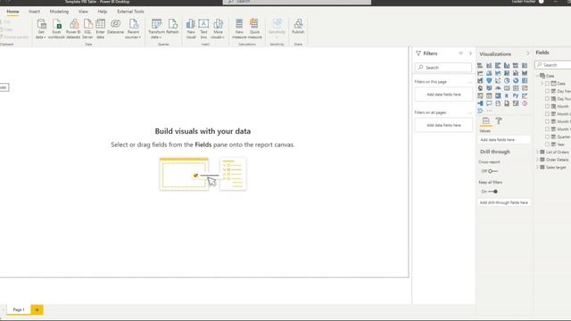The width and height of the screenshot is (571, 321).
Task: Connect to SQL Server
Action: click(x=87, y=29)
